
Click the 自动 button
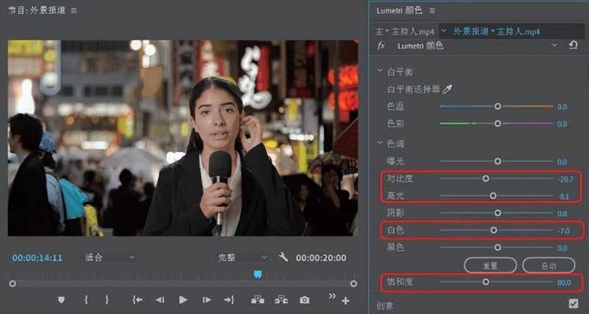click(549, 265)
